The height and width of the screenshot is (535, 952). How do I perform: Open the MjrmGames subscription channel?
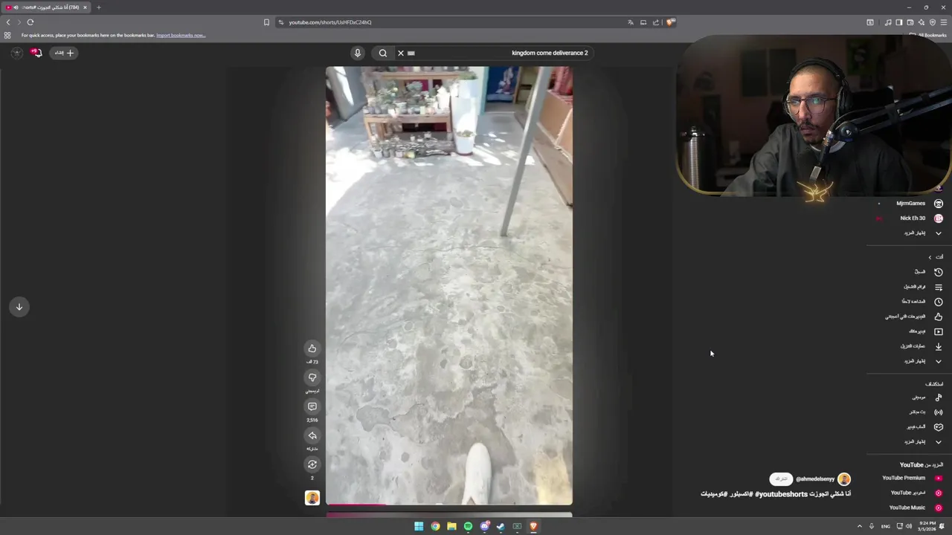pos(911,204)
